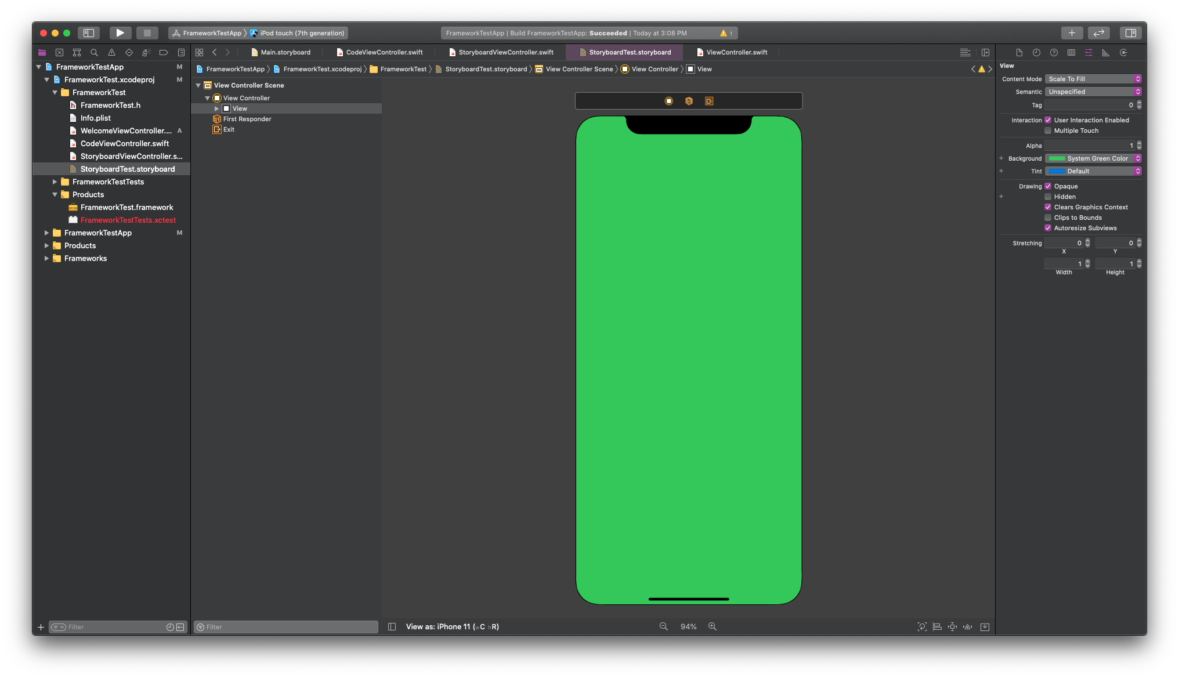Toggle Clips to Bounds checkbox

point(1048,217)
